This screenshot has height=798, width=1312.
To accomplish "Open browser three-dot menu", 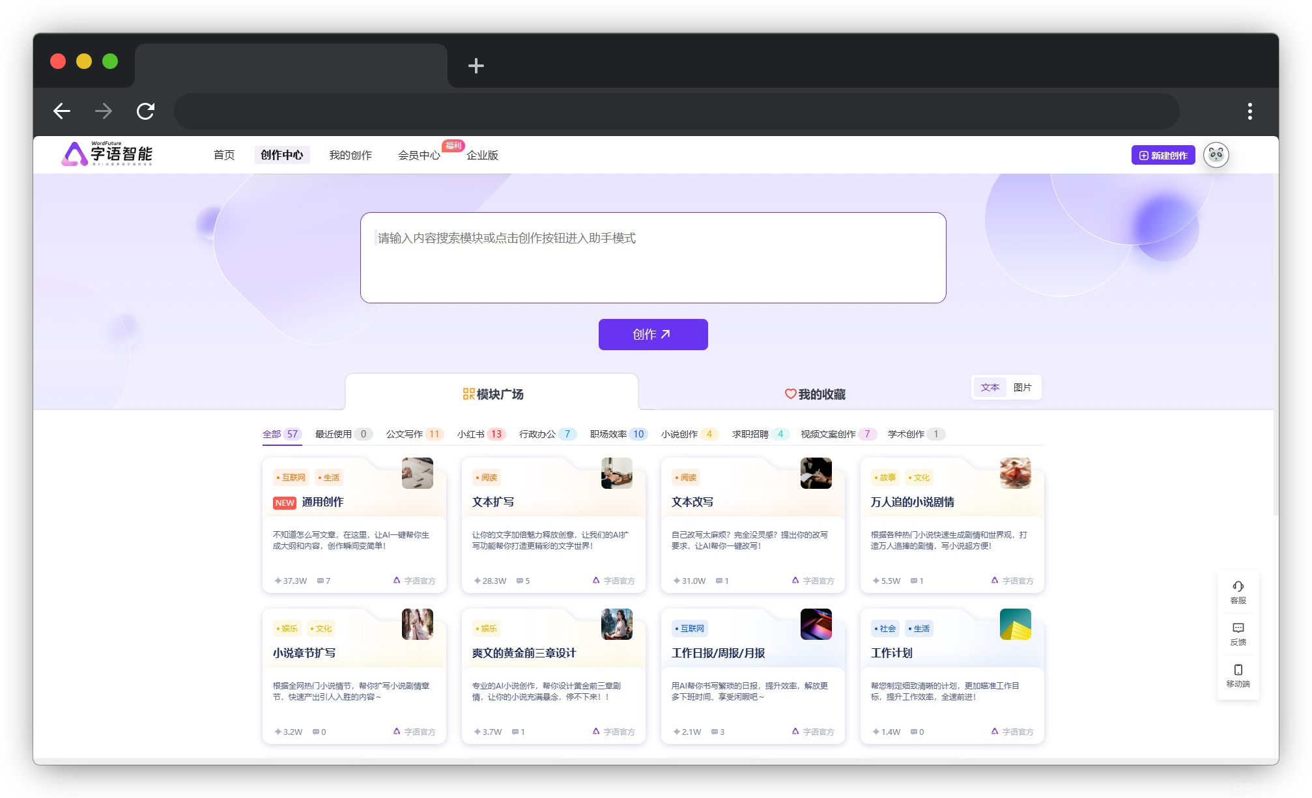I will [1249, 111].
